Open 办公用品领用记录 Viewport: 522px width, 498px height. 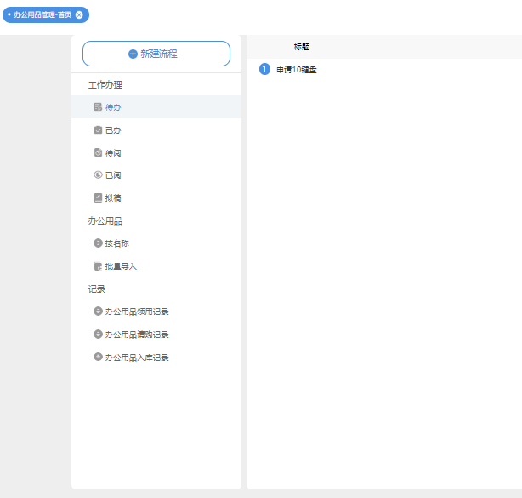156,312
